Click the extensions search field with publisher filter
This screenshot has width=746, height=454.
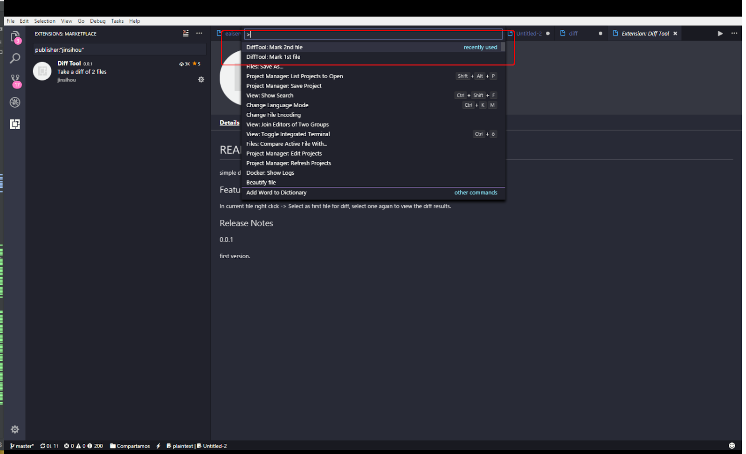[119, 49]
